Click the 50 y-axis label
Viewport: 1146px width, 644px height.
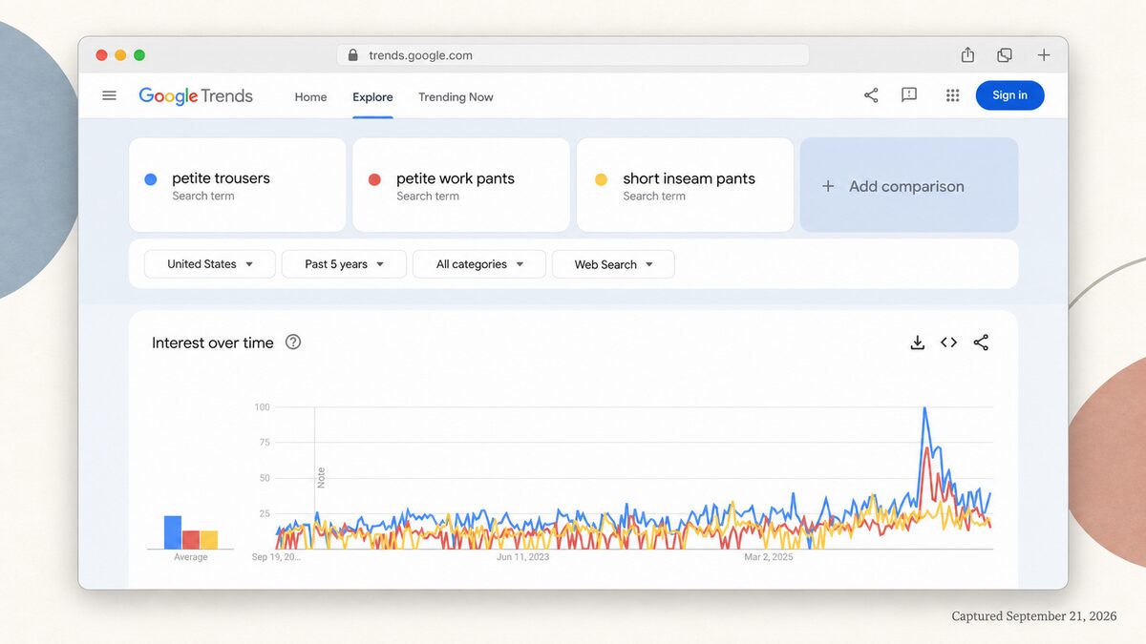[265, 478]
